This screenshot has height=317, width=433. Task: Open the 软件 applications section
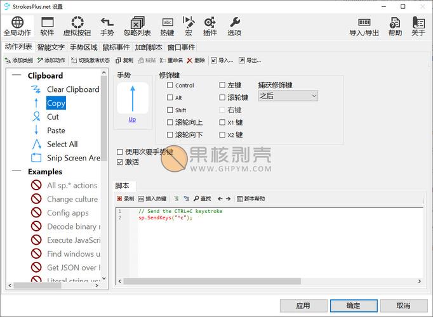point(47,27)
